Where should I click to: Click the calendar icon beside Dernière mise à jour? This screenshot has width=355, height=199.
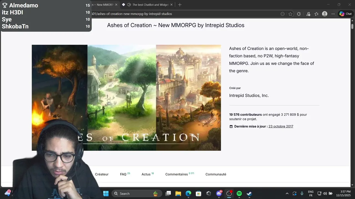pyautogui.click(x=231, y=127)
